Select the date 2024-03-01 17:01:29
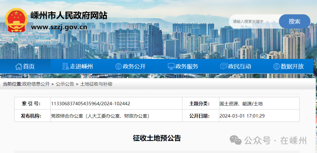This screenshot has height=153, width=317. tap(242, 116)
